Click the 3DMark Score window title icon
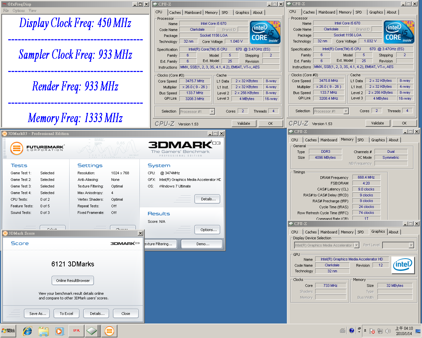Image resolution: width=422 pixels, height=338 pixels. (5, 233)
